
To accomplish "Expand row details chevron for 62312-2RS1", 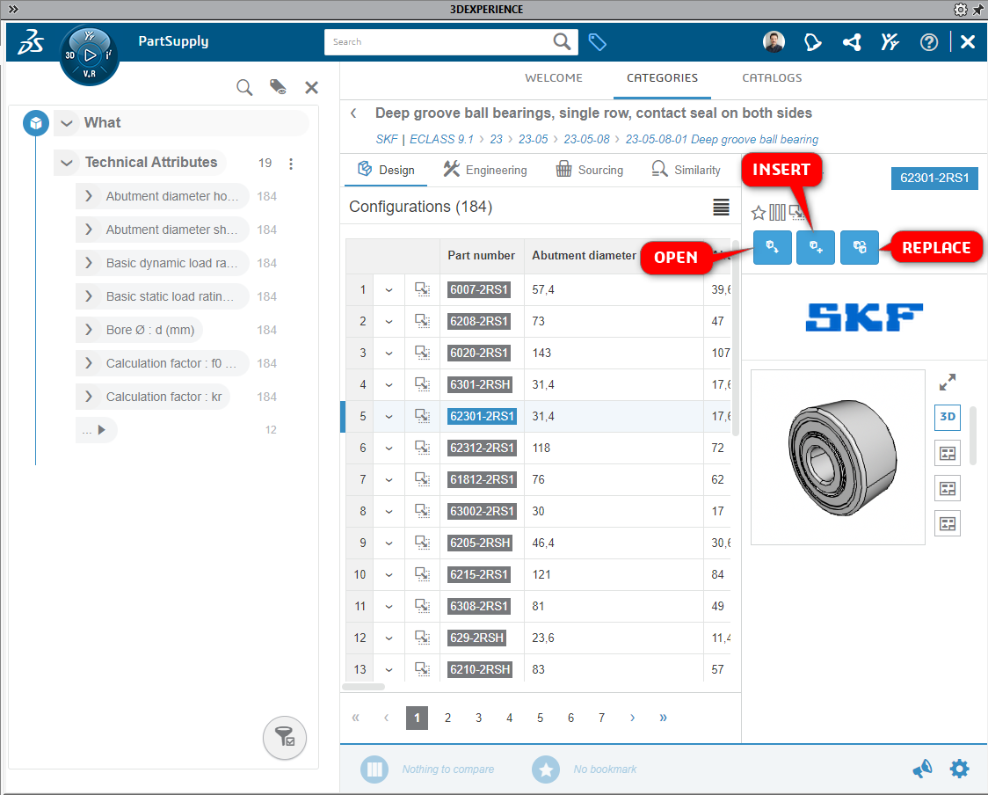I will click(x=389, y=449).
